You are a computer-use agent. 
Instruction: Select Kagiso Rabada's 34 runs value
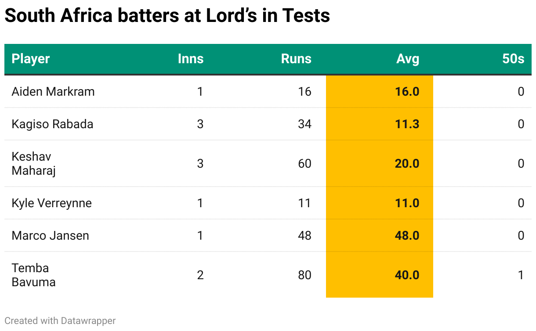tap(304, 124)
